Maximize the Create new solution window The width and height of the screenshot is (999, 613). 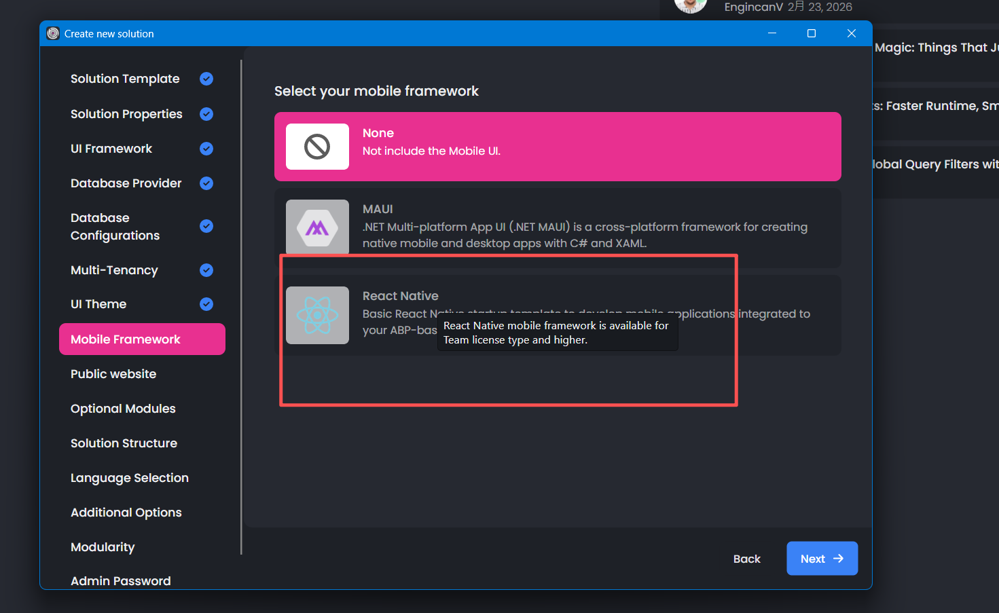pos(811,33)
